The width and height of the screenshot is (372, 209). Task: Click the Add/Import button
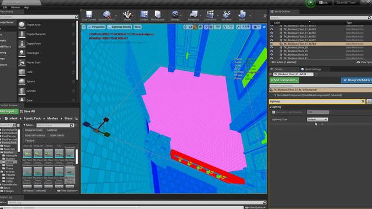point(9,111)
